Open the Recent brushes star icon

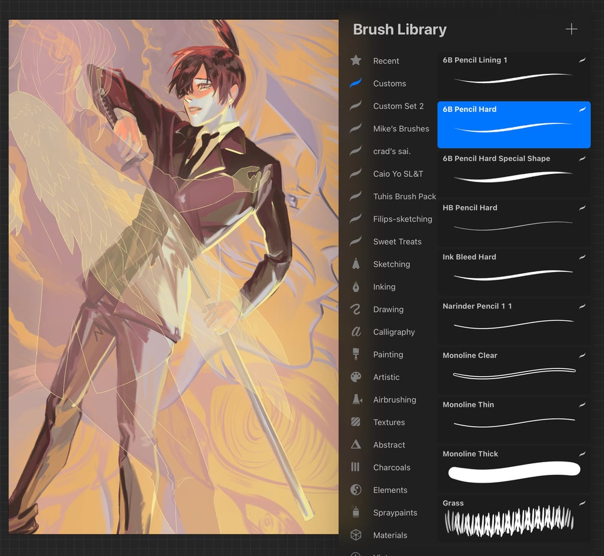[x=355, y=61]
